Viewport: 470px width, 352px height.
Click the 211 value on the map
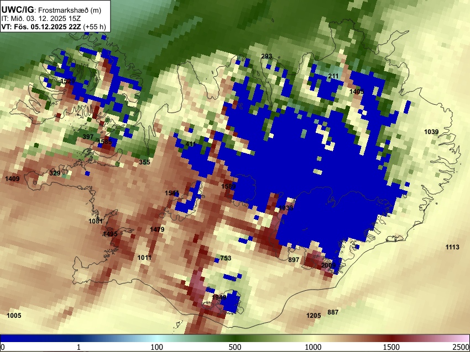(x=333, y=76)
